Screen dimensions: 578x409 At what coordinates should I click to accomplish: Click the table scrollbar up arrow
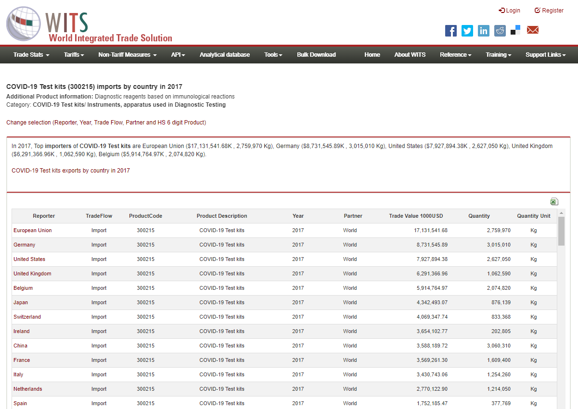click(561, 212)
